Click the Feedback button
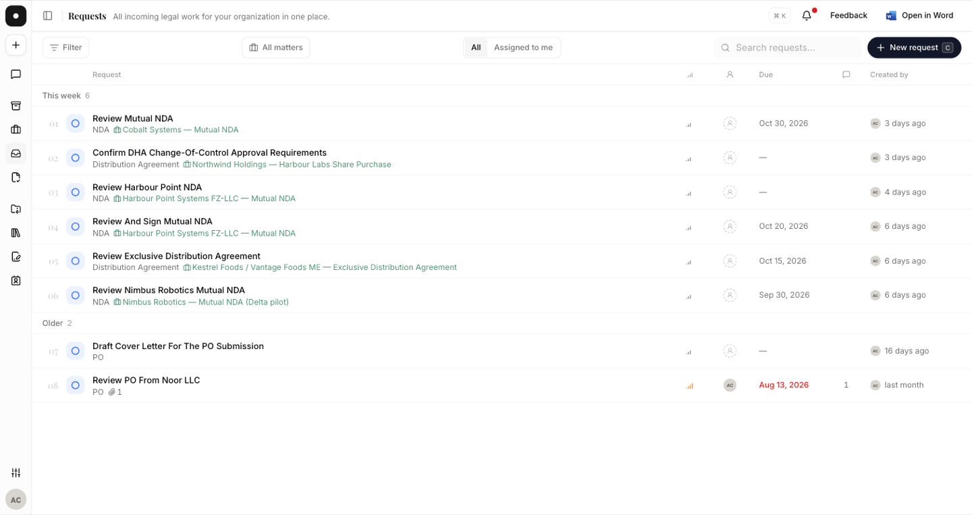This screenshot has width=972, height=515. pyautogui.click(x=848, y=16)
